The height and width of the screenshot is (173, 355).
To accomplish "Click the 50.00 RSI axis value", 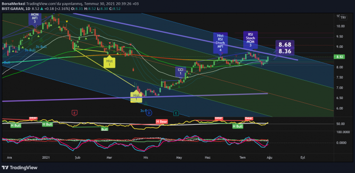I will [340, 124].
